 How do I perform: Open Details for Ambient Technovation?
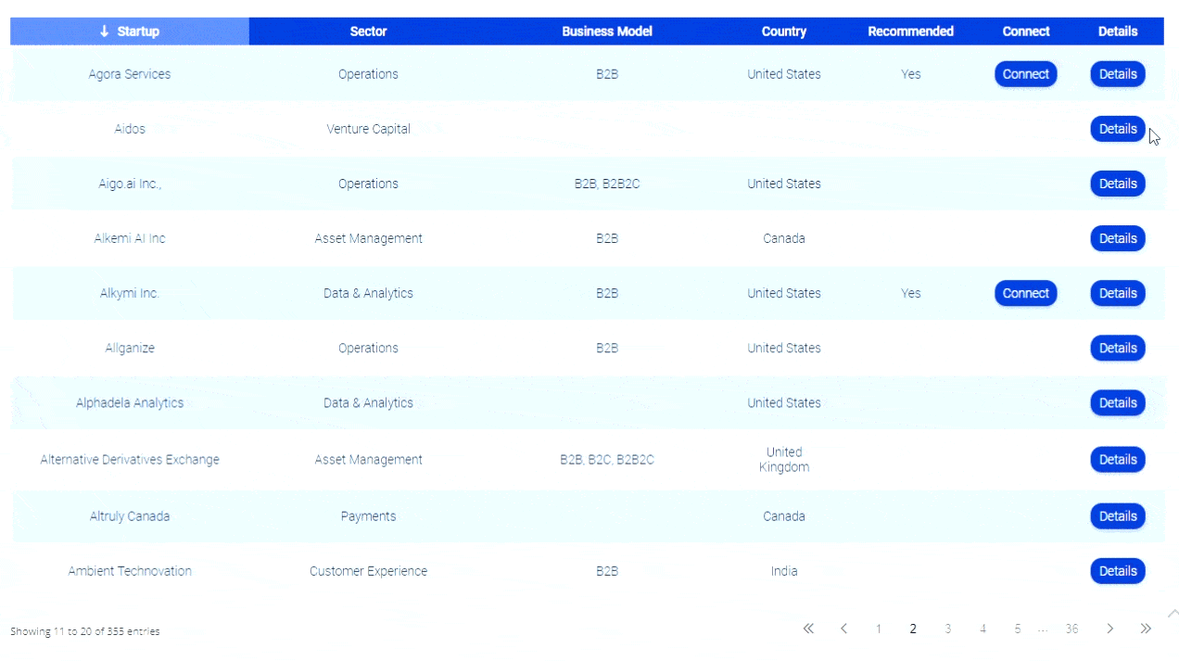(x=1117, y=571)
